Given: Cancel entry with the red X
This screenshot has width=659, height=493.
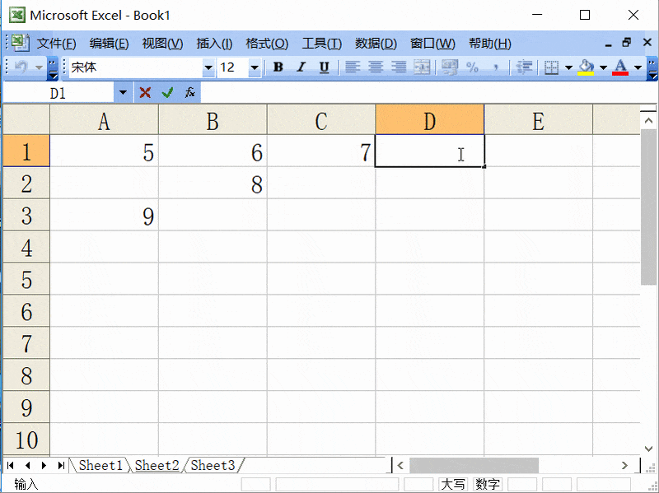Looking at the screenshot, I should (x=145, y=92).
